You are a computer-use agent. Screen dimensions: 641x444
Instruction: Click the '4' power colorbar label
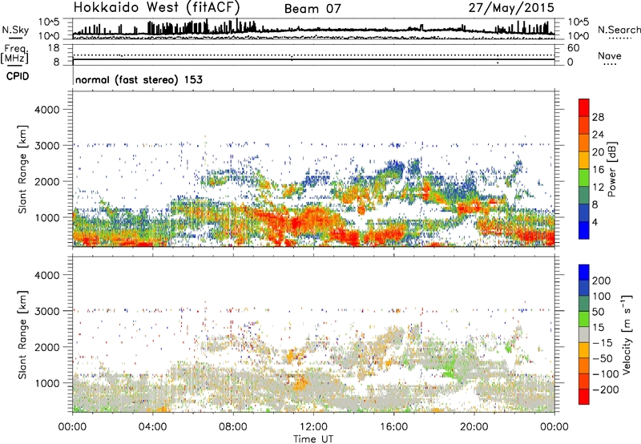[x=595, y=222]
